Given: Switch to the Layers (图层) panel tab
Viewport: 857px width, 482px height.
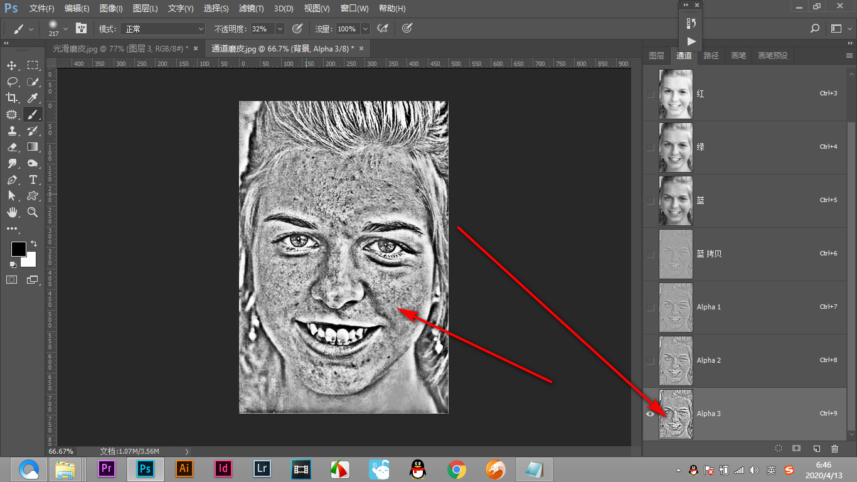Looking at the screenshot, I should click(656, 55).
